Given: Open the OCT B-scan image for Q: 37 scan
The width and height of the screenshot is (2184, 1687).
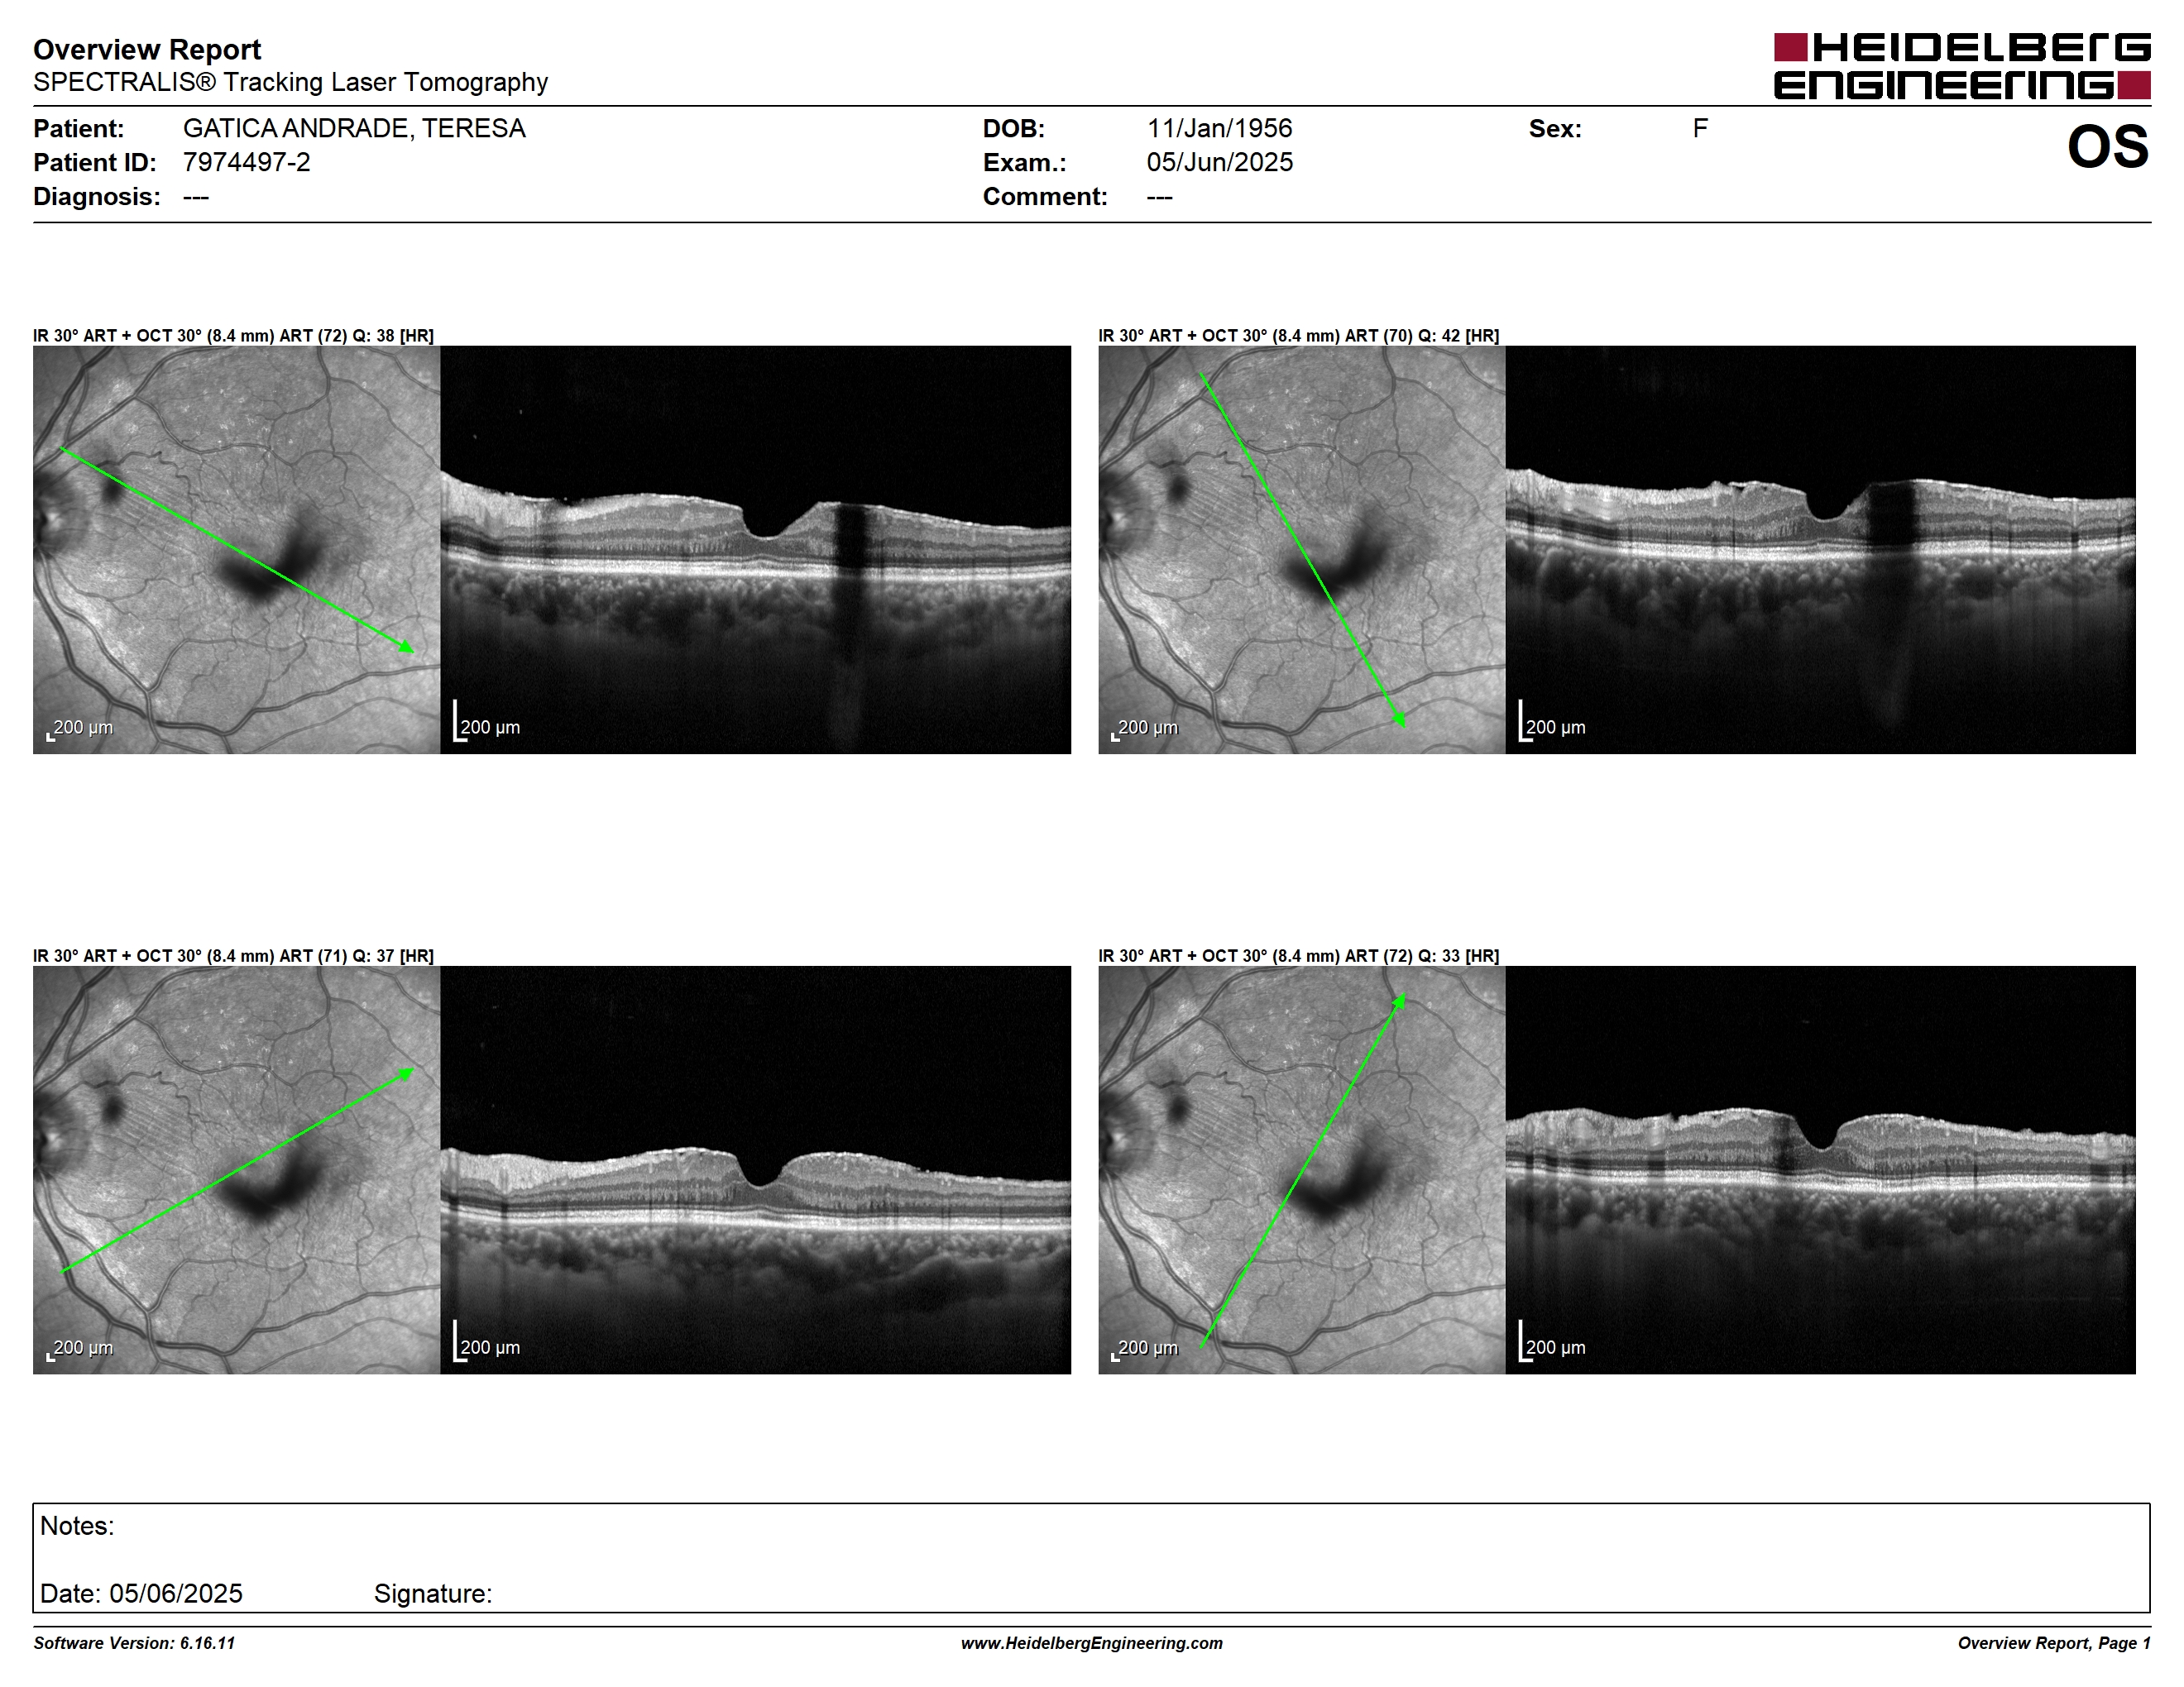Looking at the screenshot, I should 755,1169.
